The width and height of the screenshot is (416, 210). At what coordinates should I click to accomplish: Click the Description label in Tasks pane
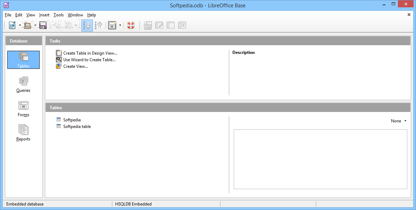point(243,52)
